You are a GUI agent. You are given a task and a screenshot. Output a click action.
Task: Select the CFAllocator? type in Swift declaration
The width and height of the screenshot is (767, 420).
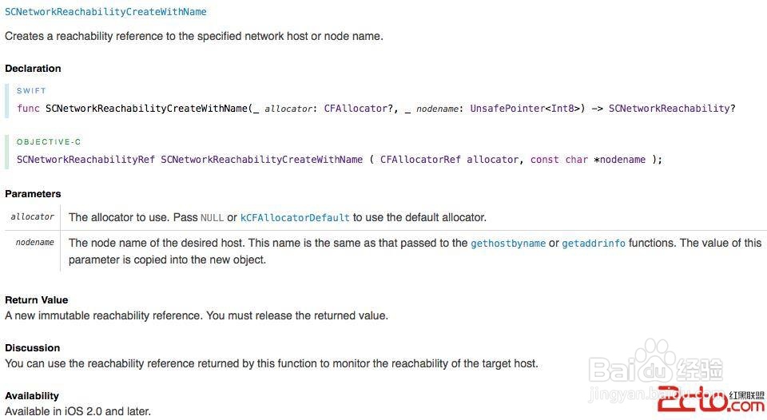(x=360, y=109)
